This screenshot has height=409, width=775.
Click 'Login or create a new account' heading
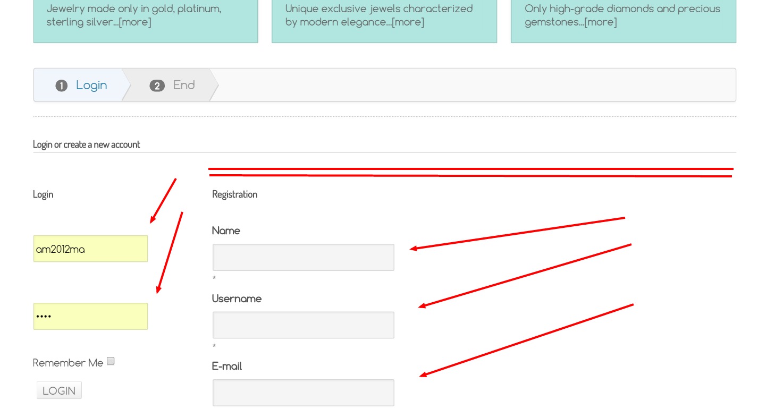(x=86, y=144)
